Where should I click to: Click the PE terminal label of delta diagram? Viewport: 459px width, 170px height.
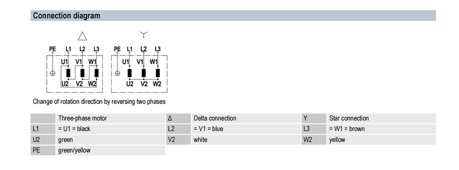coord(52,49)
